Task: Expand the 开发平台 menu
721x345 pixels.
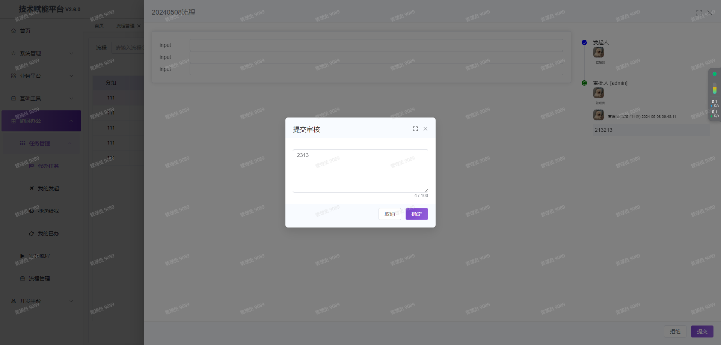Action: pyautogui.click(x=41, y=301)
